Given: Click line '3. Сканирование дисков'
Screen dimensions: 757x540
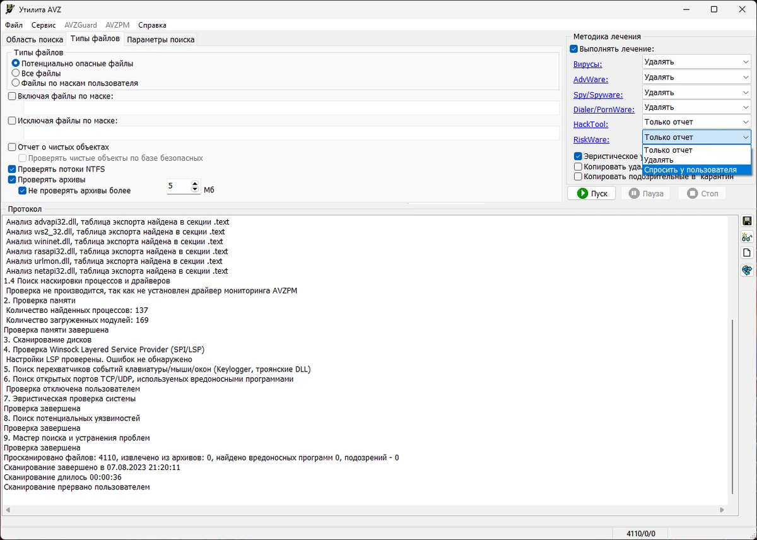Looking at the screenshot, I should [47, 339].
